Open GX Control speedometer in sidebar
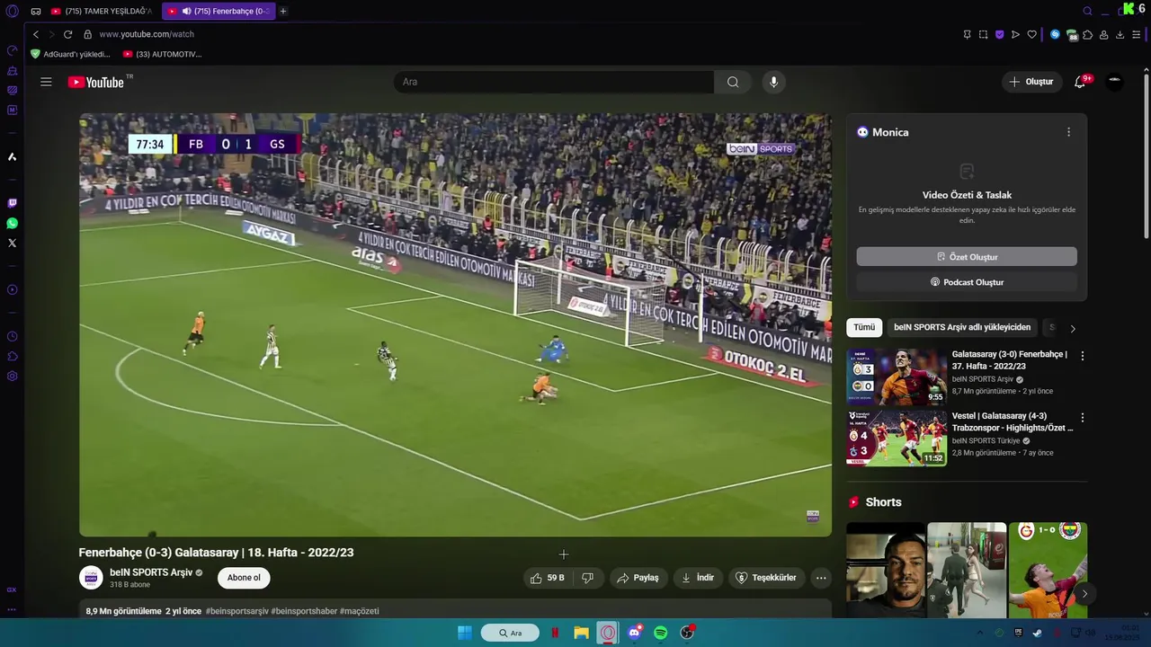This screenshot has height=647, width=1151. (12, 50)
